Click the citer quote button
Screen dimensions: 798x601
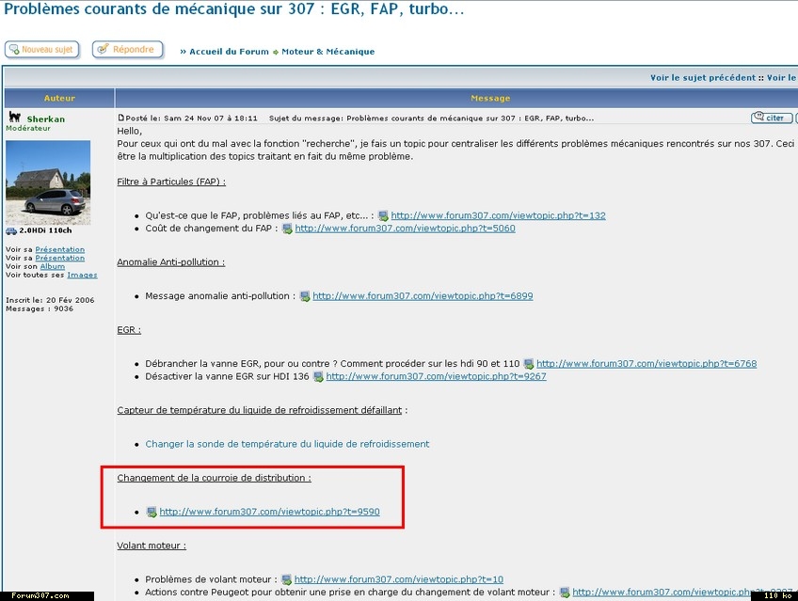pos(772,118)
